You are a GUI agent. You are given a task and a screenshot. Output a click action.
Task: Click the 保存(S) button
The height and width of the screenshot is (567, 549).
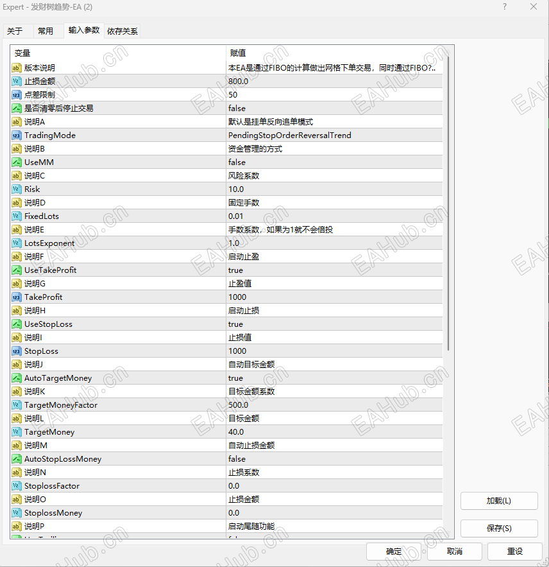(x=499, y=528)
